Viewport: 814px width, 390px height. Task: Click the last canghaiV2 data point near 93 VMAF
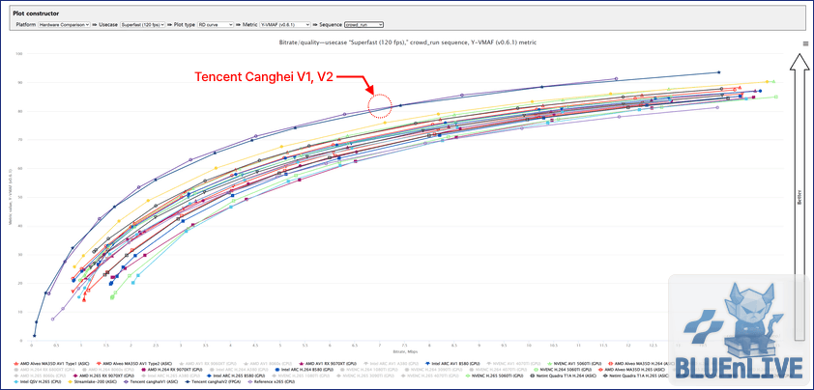(x=718, y=72)
